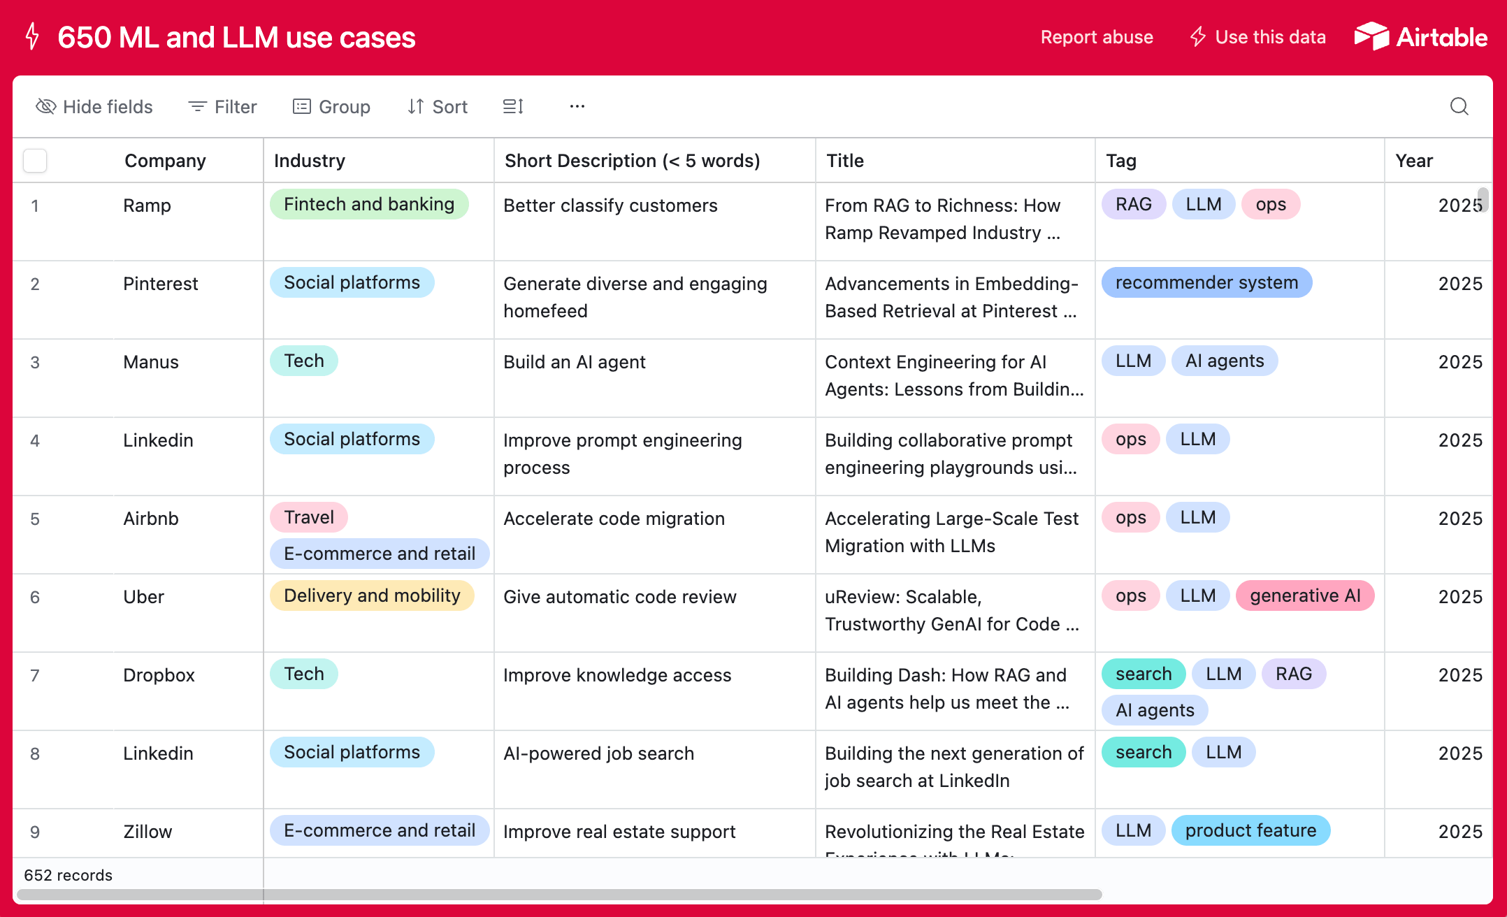Click the Tech industry tag in Dropbox row

point(304,674)
